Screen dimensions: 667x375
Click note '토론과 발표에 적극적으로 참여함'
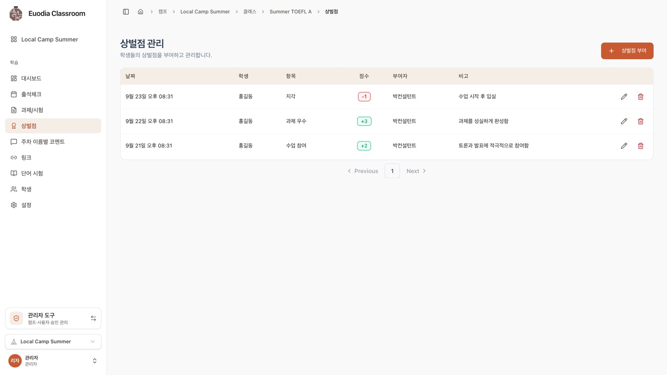point(494,146)
